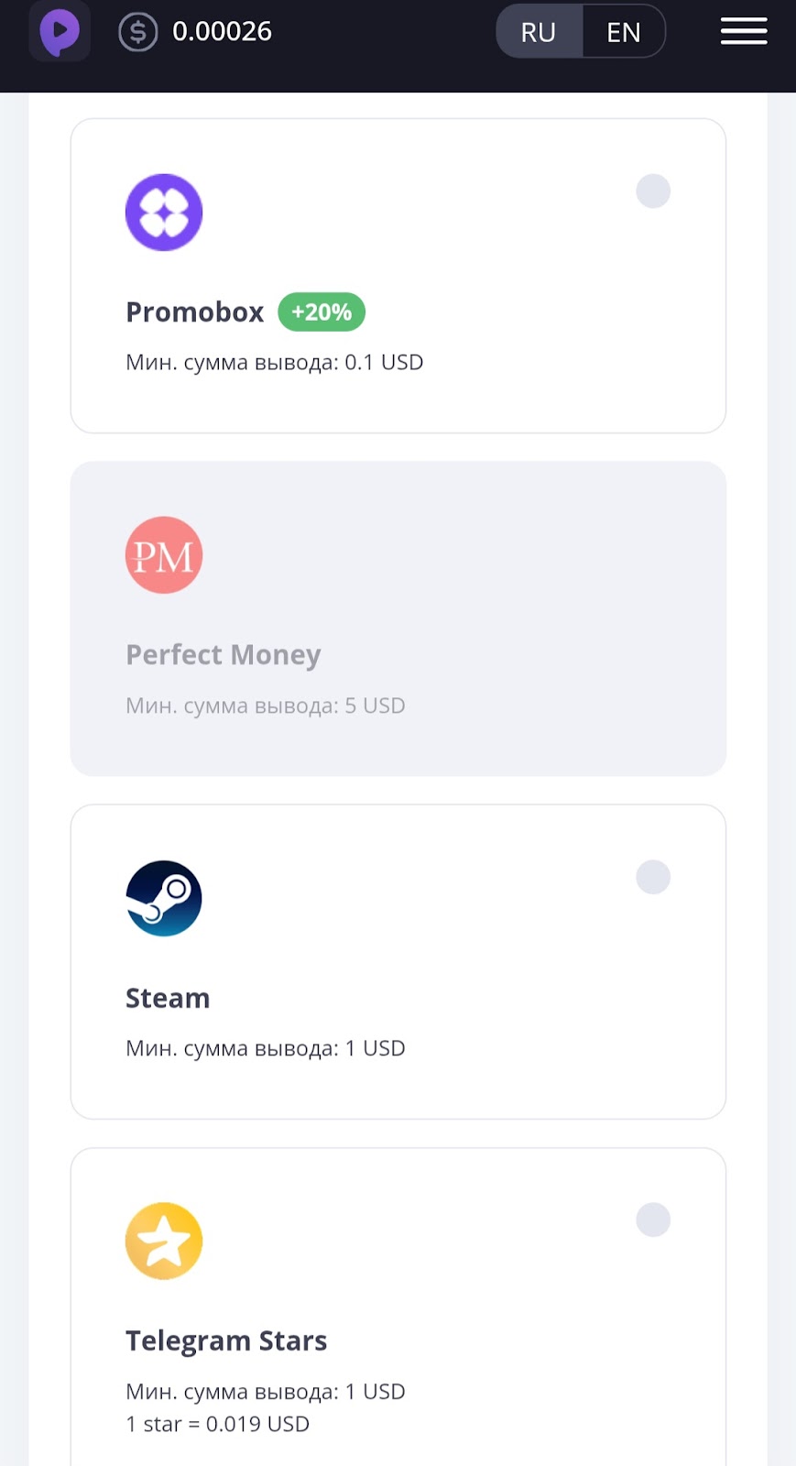This screenshot has width=796, height=1466.
Task: Click the Promobox purple clover icon
Action: pyautogui.click(x=164, y=213)
